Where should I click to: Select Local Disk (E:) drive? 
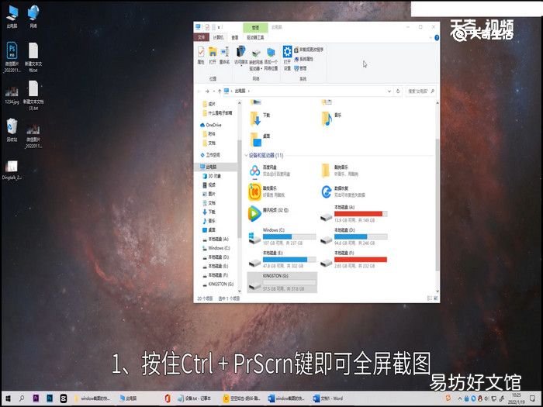pyautogui.click(x=282, y=260)
